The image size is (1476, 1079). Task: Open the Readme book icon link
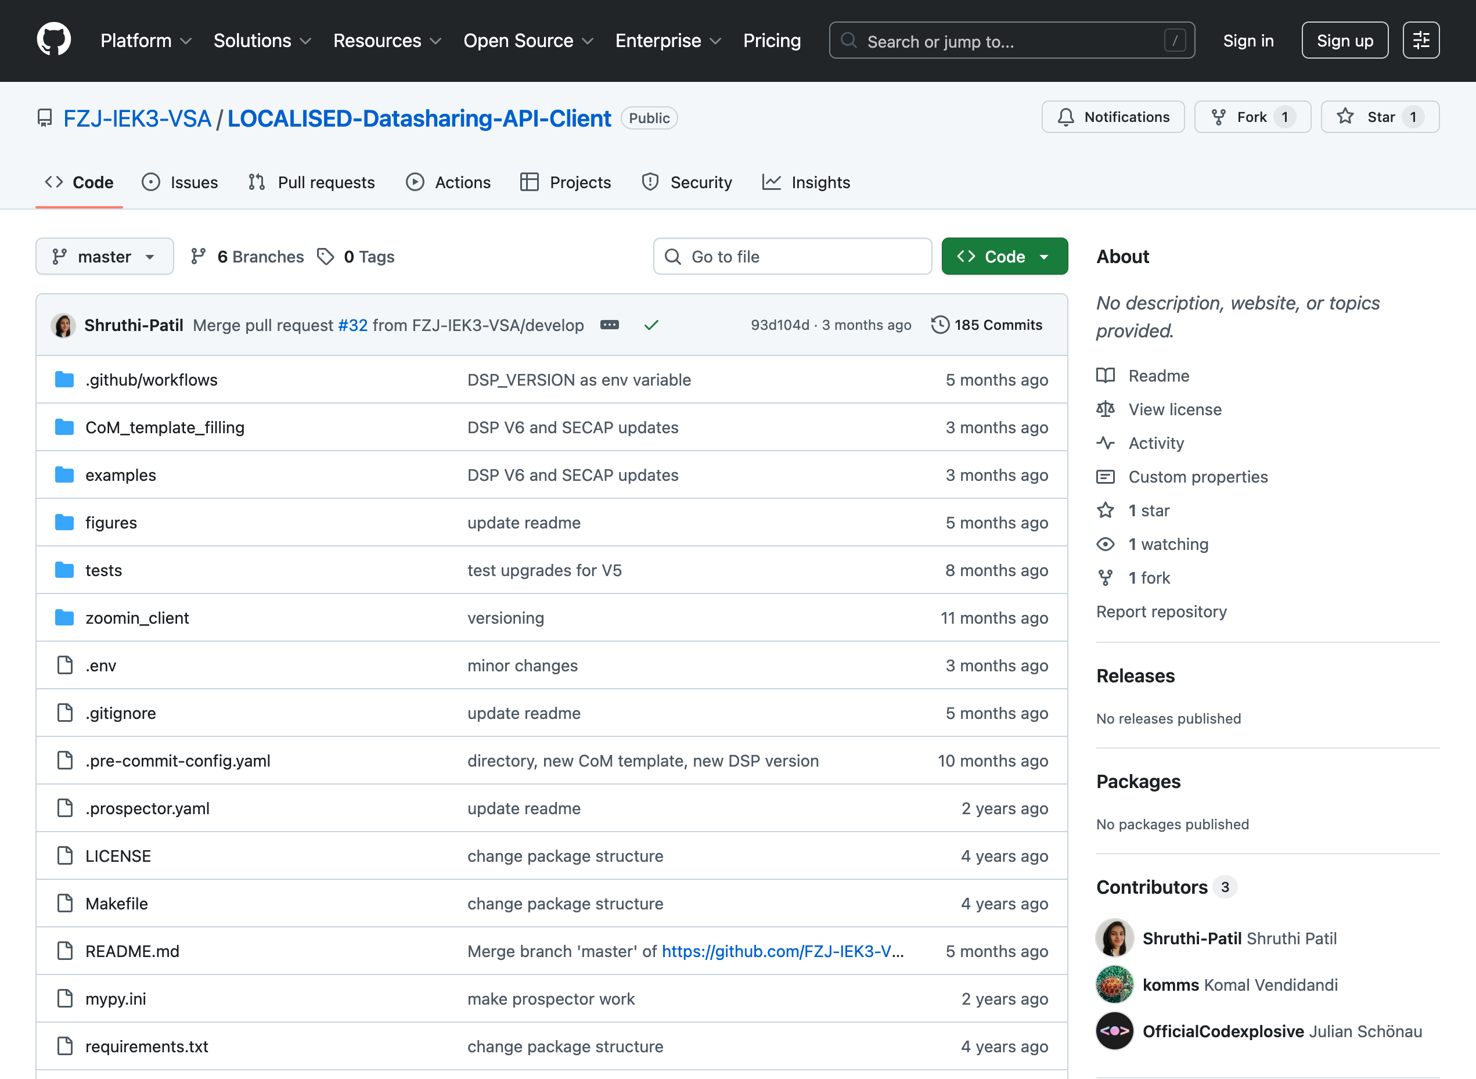(1105, 376)
